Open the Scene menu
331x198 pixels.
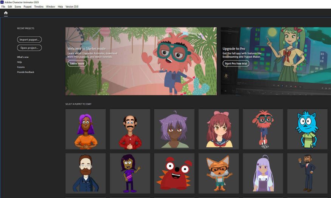[18, 6]
